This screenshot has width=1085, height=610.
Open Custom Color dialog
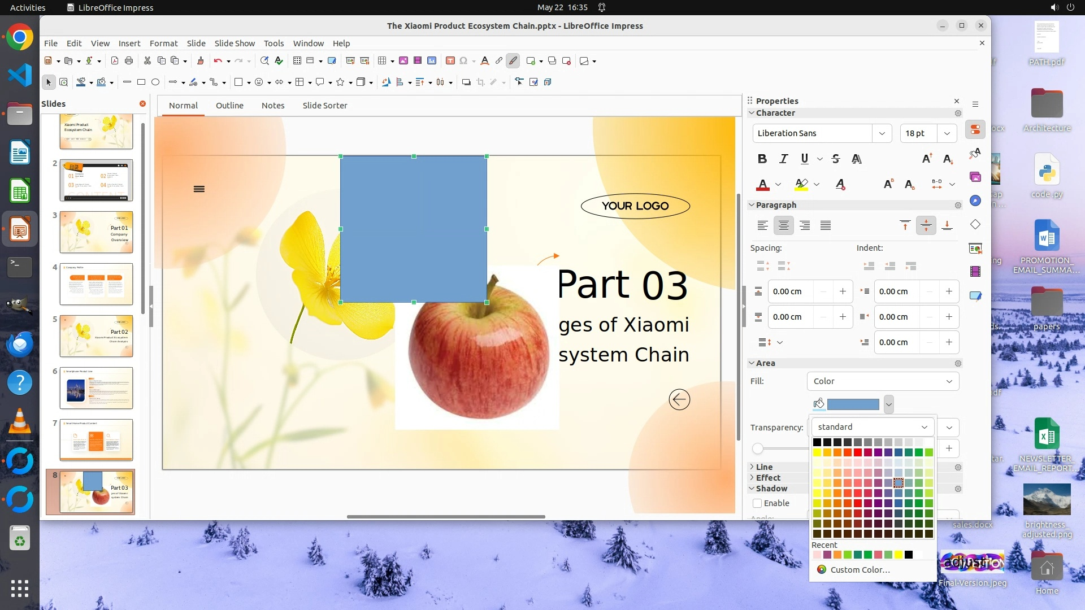[x=860, y=570]
